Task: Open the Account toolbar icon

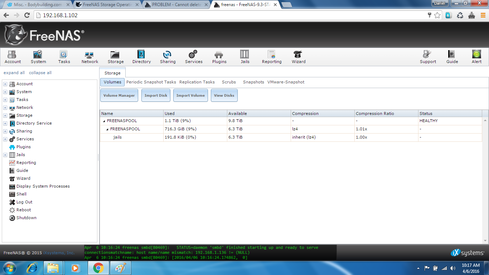Action: tap(13, 57)
